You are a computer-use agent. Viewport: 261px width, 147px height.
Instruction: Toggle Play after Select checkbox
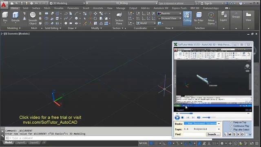(x=231, y=129)
